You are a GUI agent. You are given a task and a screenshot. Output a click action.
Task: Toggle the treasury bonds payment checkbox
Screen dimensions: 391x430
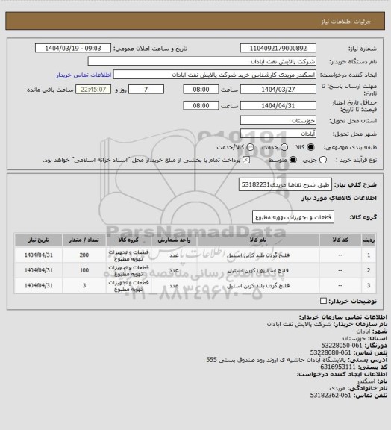click(x=246, y=160)
